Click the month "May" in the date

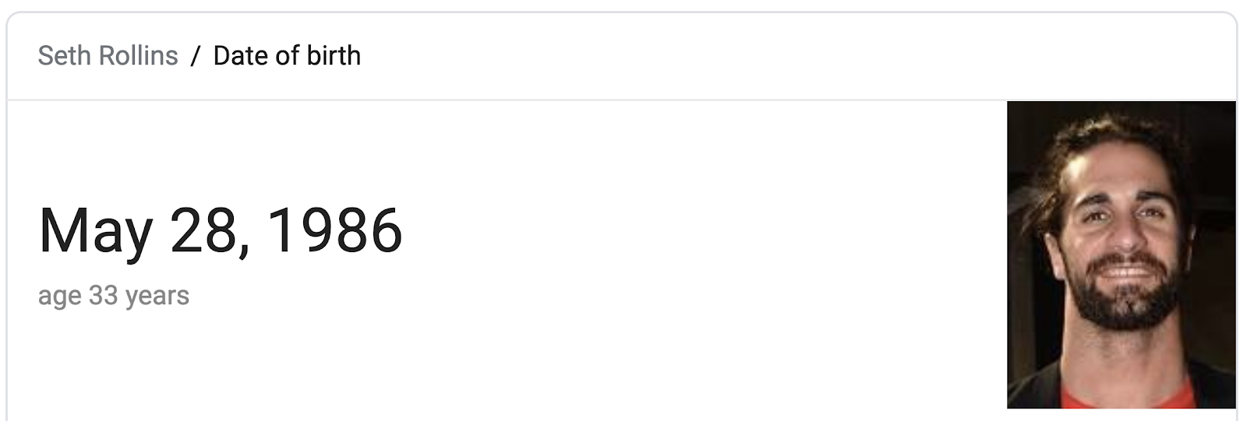point(96,233)
